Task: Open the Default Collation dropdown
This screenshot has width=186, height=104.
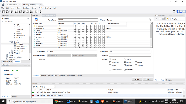Action: (84, 55)
